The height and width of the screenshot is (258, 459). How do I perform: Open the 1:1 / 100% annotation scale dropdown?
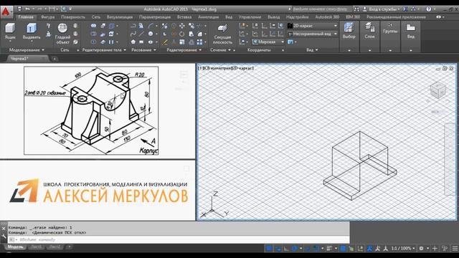(x=403, y=249)
